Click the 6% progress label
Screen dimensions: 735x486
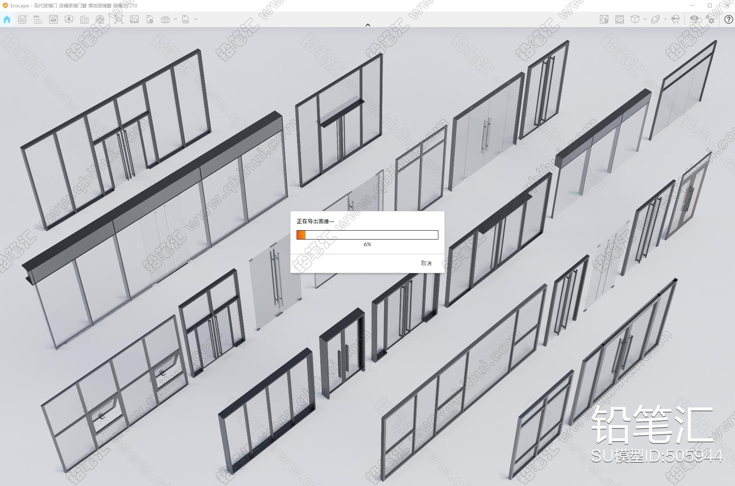(x=367, y=245)
